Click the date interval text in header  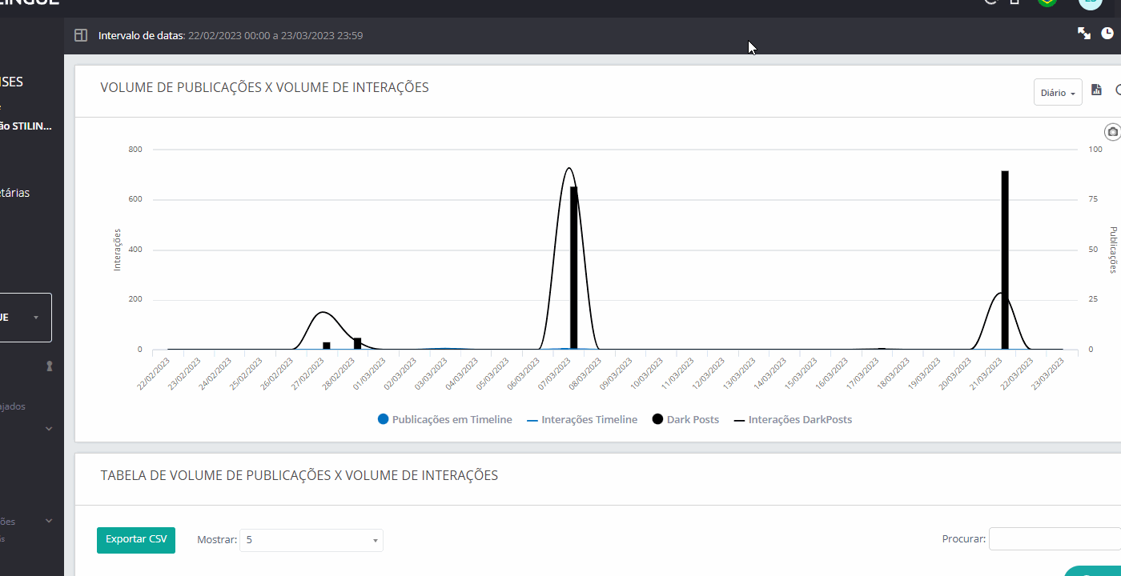click(231, 35)
